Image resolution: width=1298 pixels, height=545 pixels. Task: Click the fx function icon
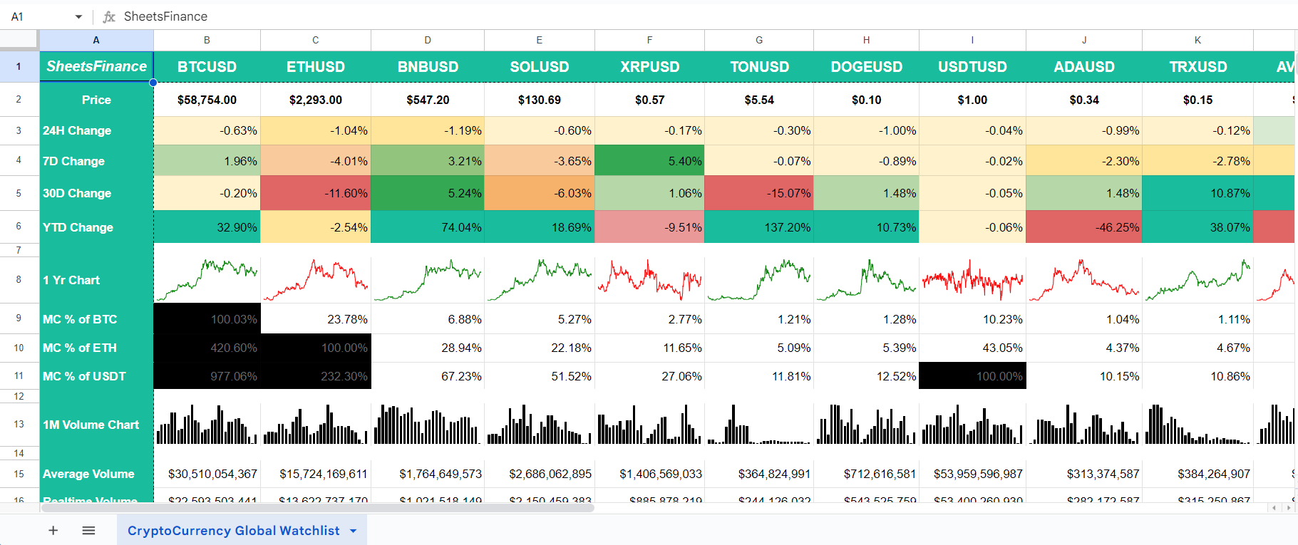click(109, 16)
